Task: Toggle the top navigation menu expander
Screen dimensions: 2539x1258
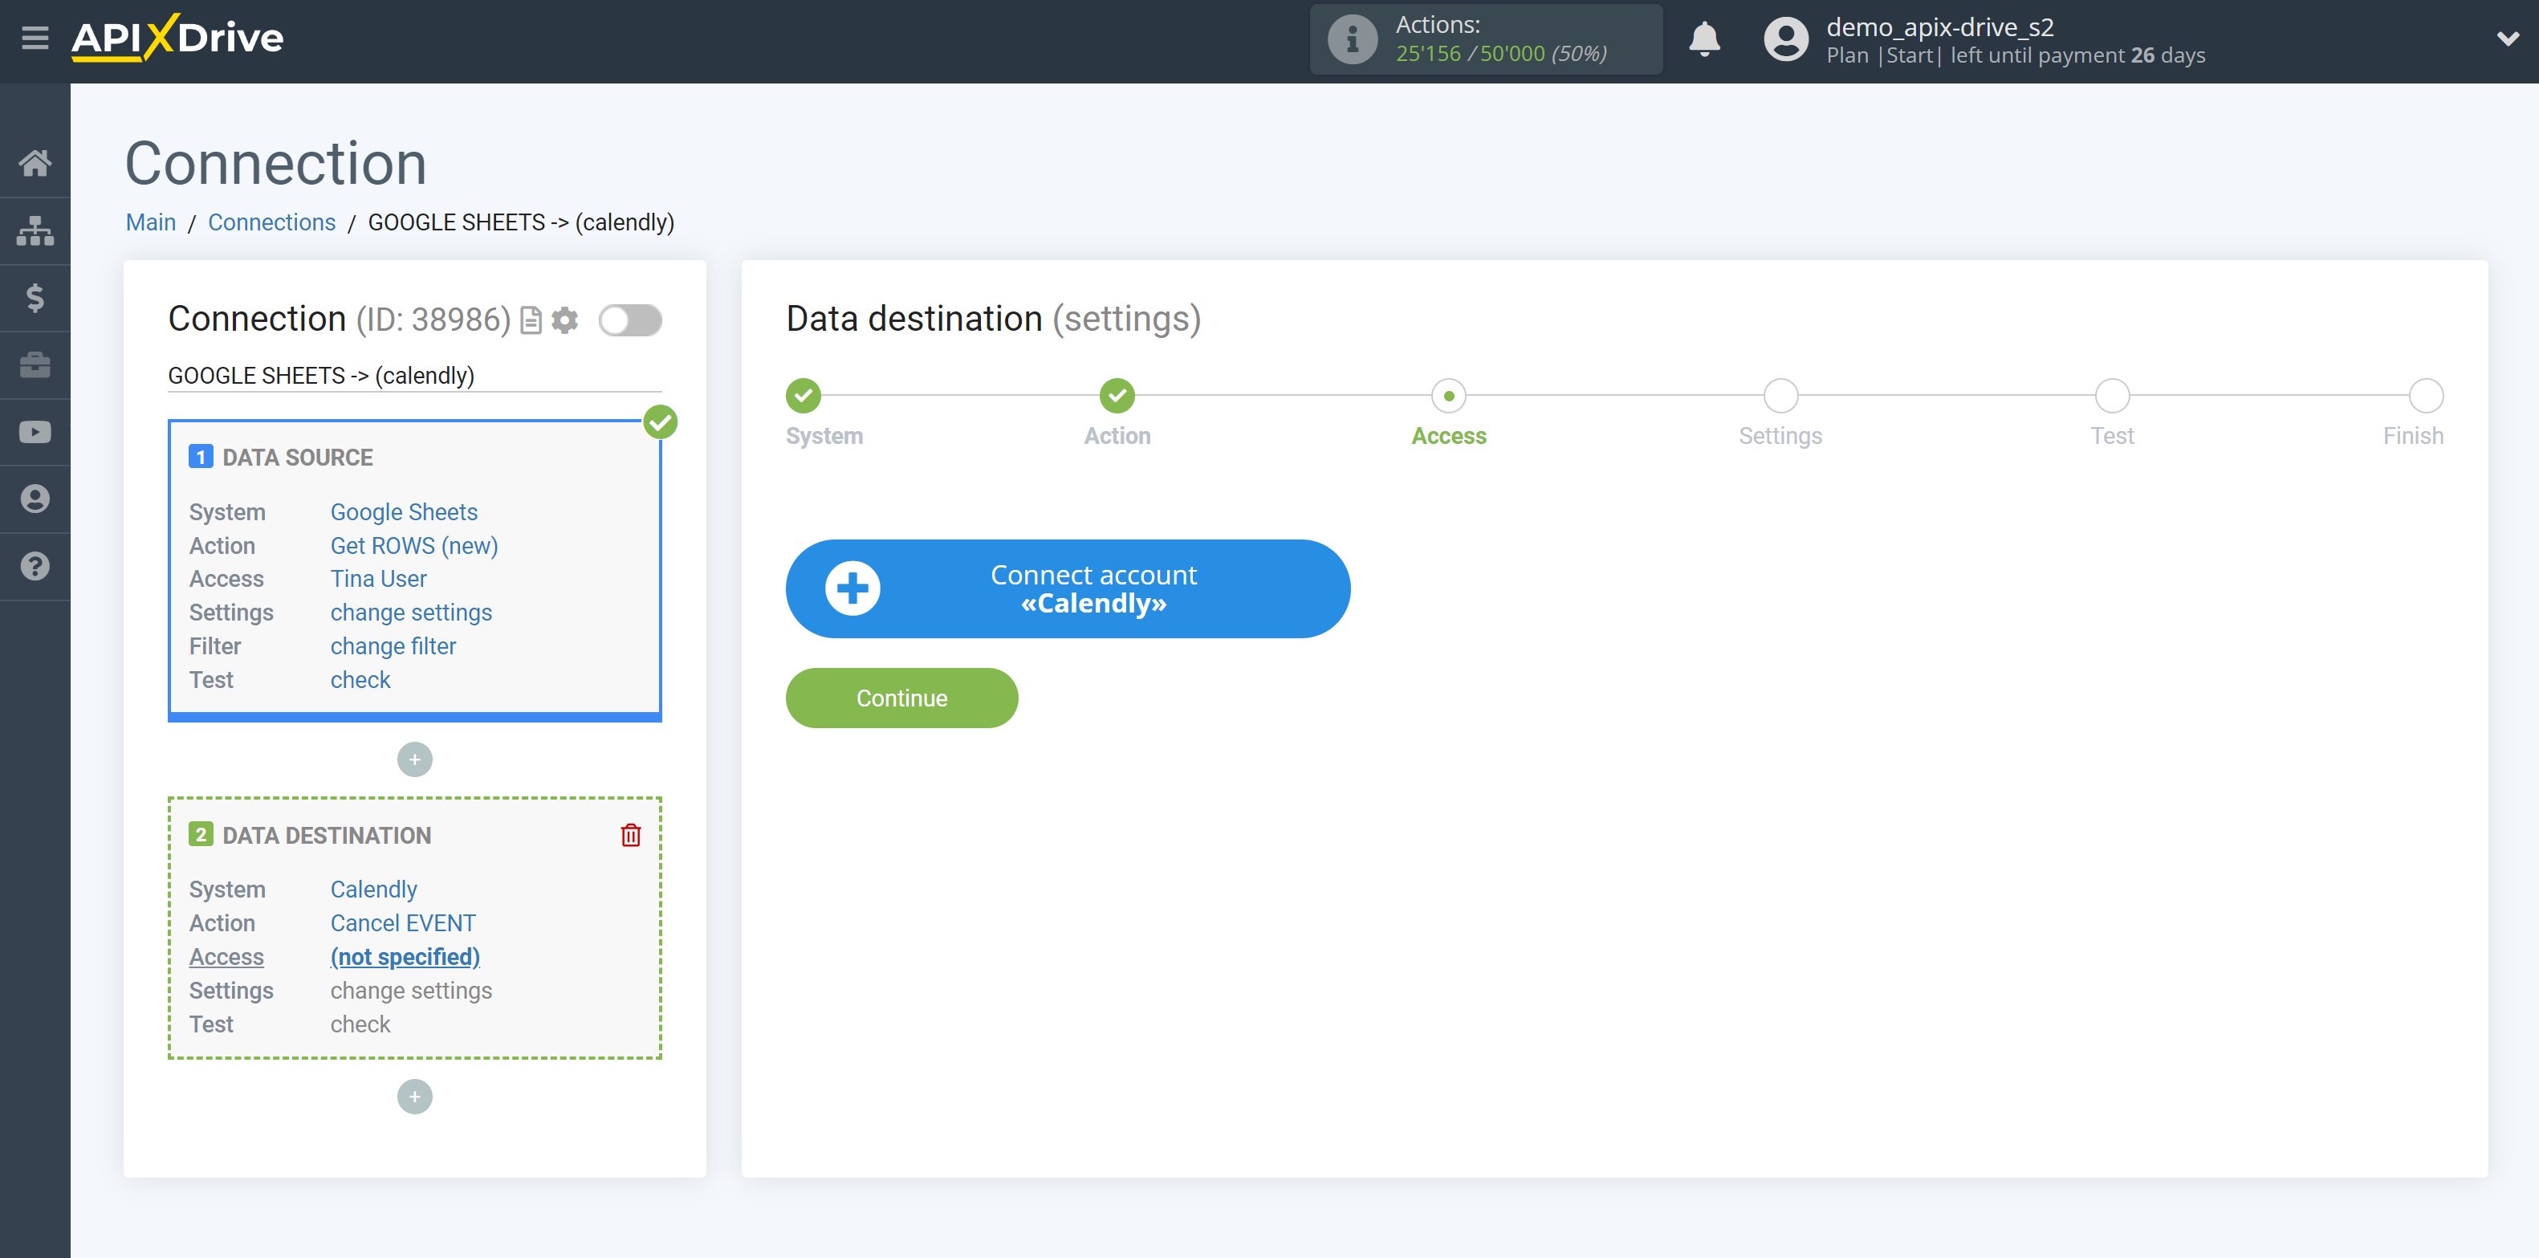Action: [x=34, y=35]
